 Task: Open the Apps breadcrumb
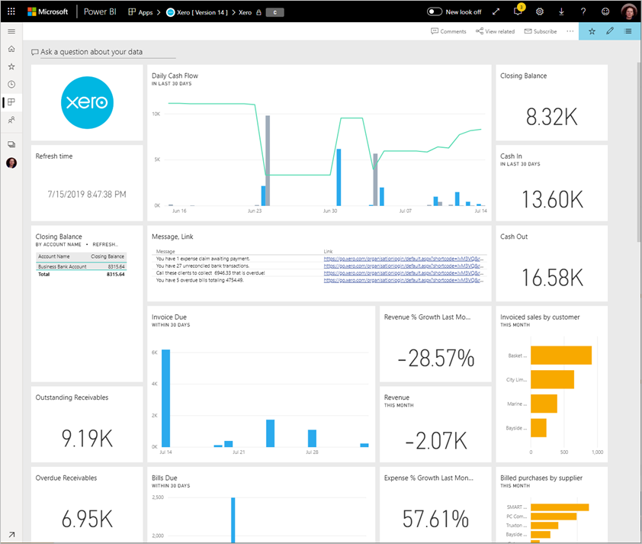click(x=140, y=12)
